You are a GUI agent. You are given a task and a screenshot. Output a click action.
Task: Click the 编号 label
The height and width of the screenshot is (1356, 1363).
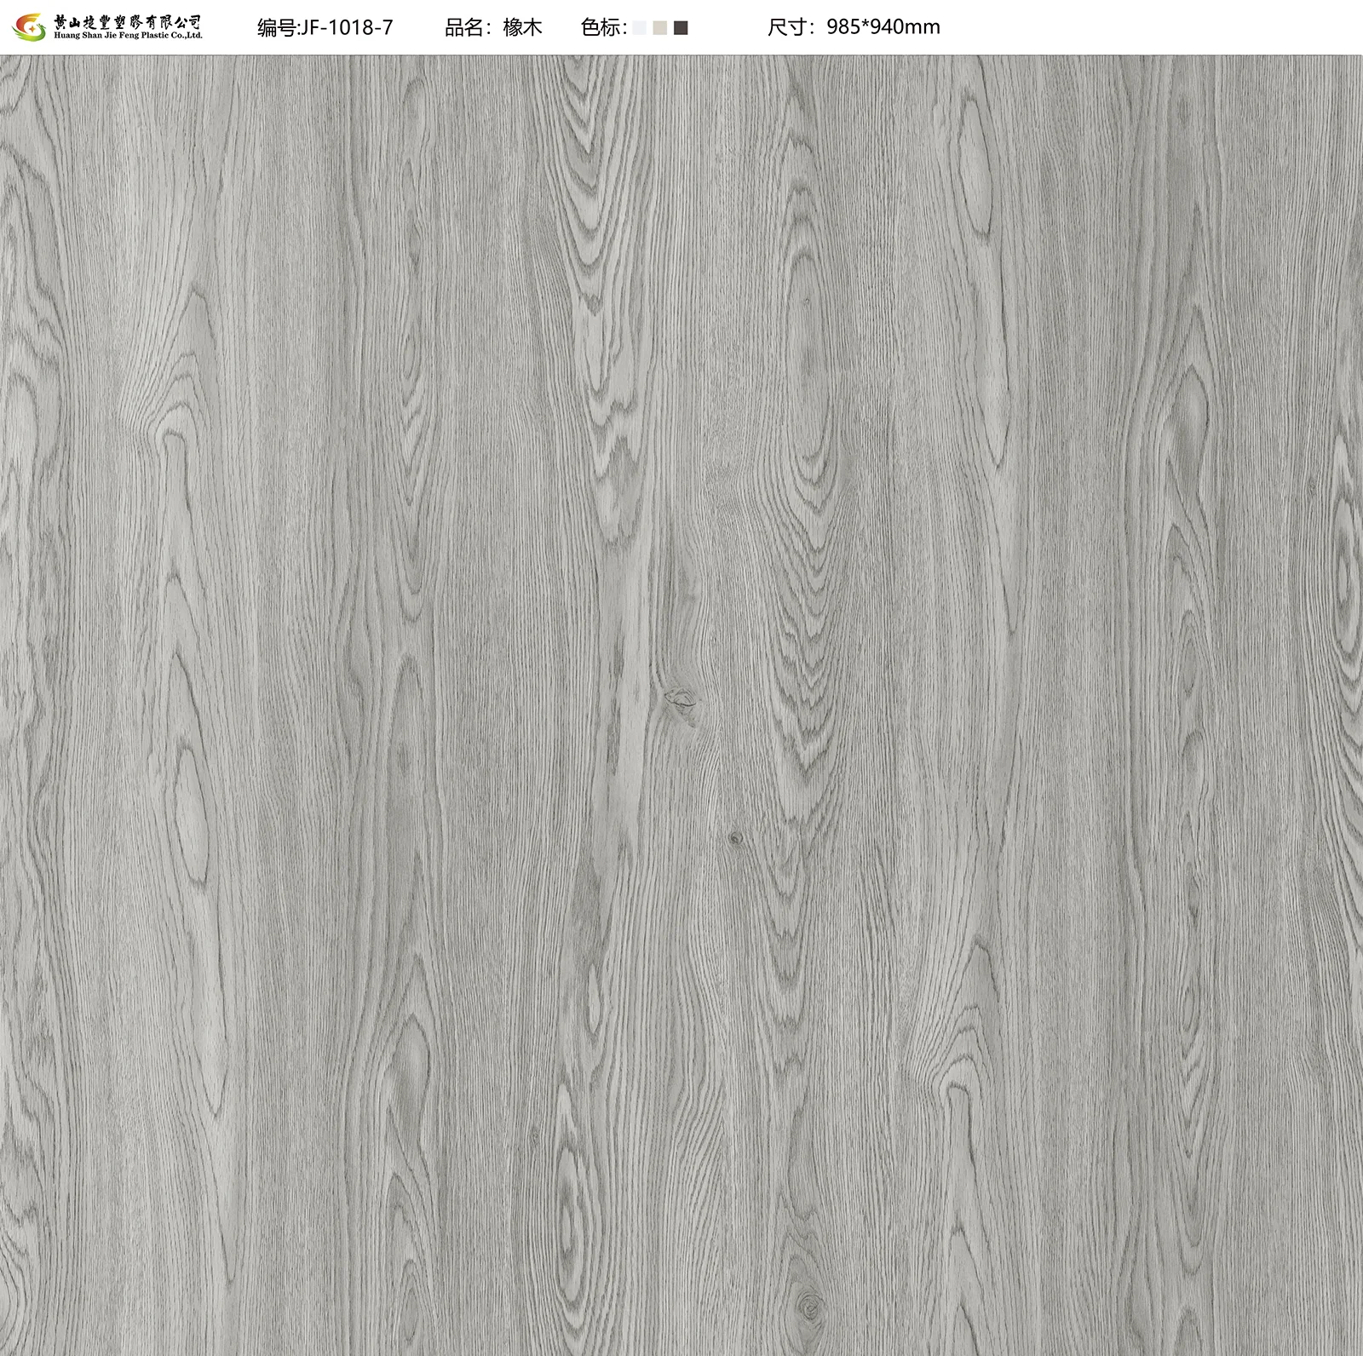279,28
